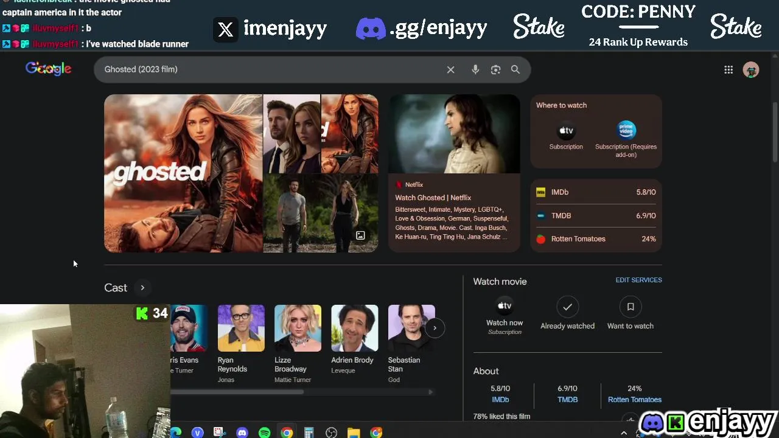Open the Watch Ghosted Netflix card image
The width and height of the screenshot is (779, 438).
coord(455,134)
